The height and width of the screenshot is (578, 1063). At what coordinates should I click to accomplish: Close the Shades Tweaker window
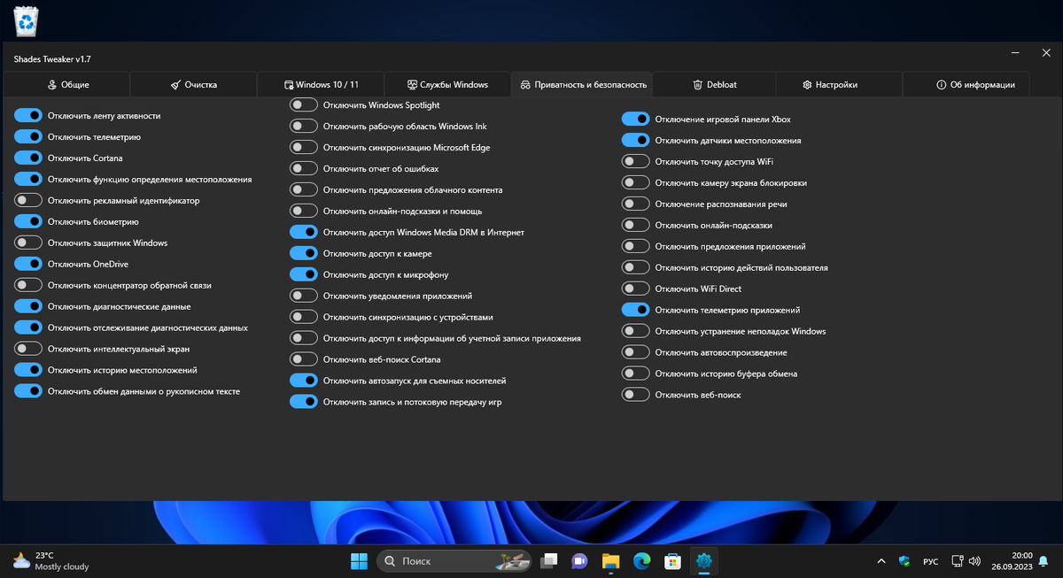point(1045,55)
